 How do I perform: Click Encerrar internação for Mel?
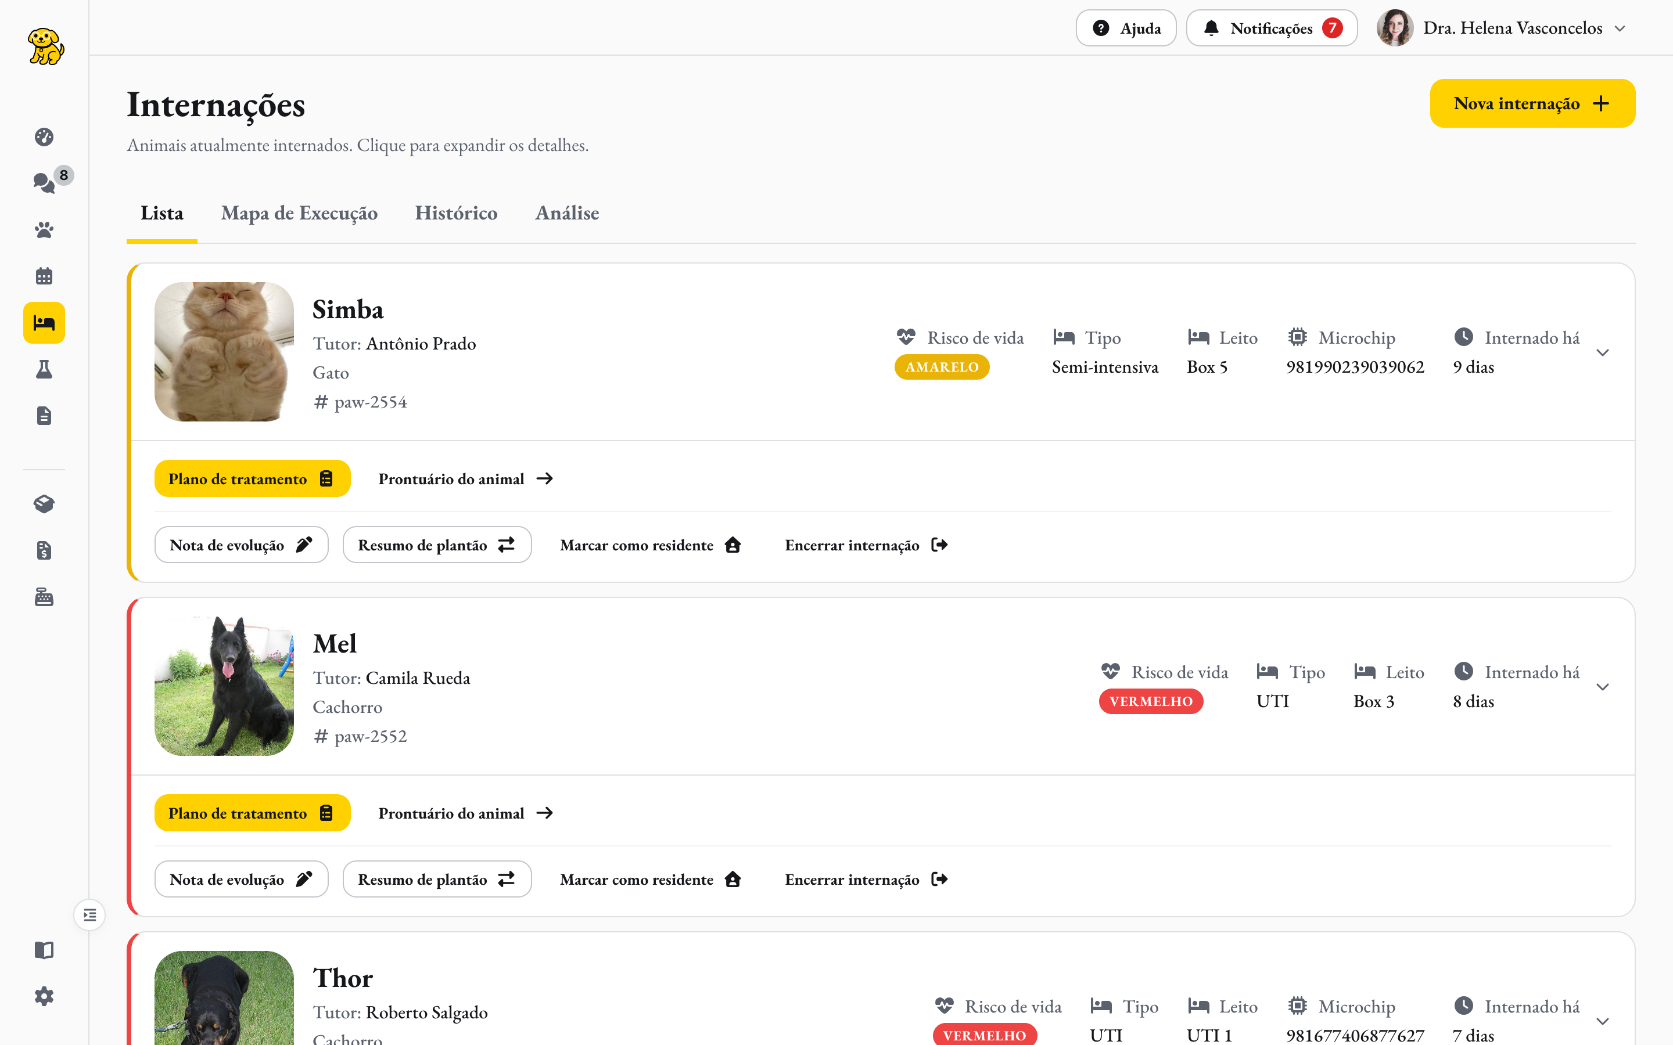(866, 880)
